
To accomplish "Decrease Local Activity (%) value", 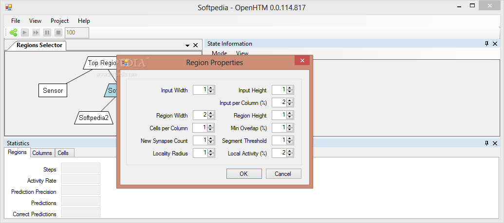I will coord(290,155).
